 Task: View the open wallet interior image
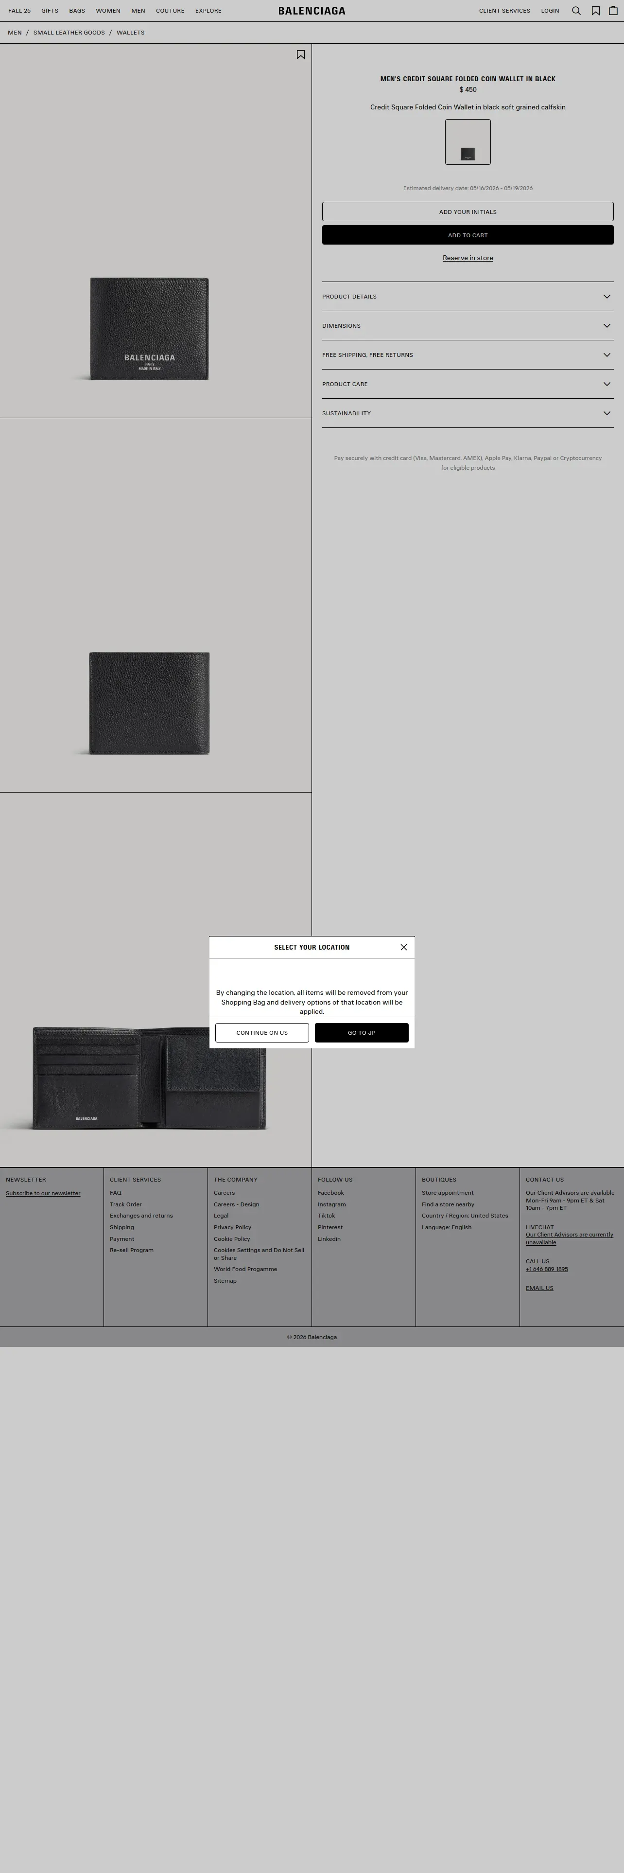[156, 979]
